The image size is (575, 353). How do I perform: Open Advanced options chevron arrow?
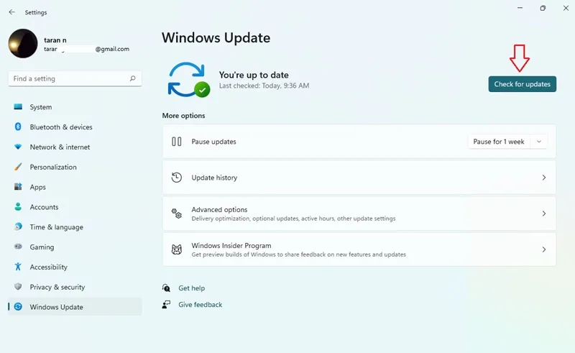point(544,214)
